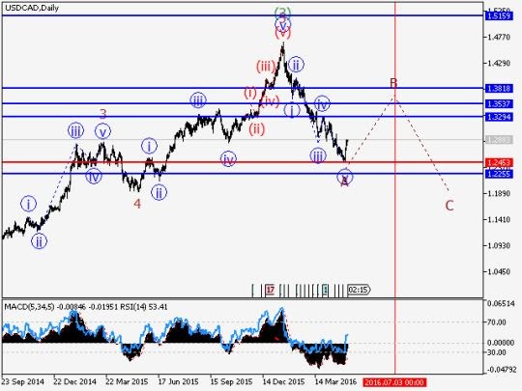Select the red (iii) wave label
The height and width of the screenshot is (391, 522).
pos(265,67)
